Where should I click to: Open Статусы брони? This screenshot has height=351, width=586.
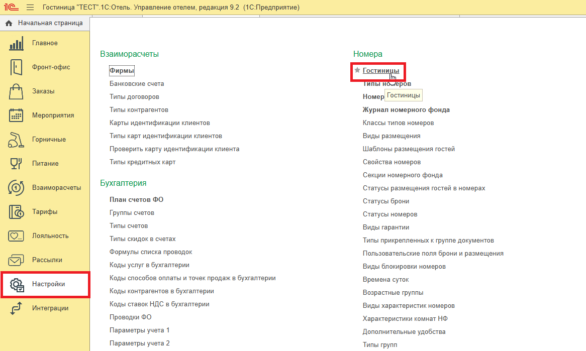point(385,201)
